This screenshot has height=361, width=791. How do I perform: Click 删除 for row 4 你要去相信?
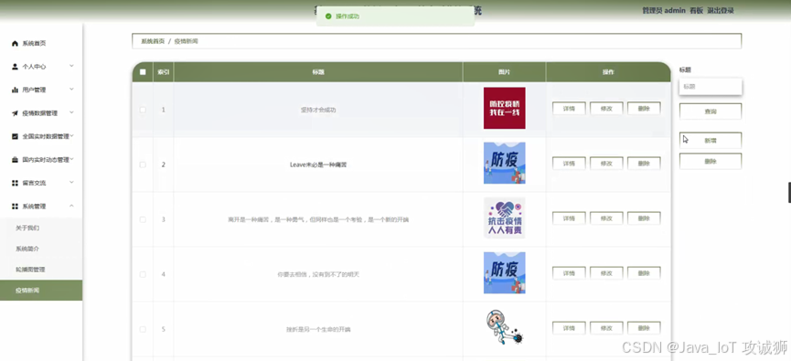point(644,273)
